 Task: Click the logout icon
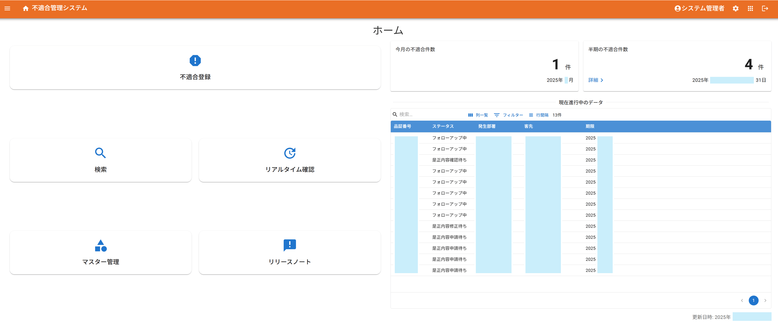coord(765,9)
